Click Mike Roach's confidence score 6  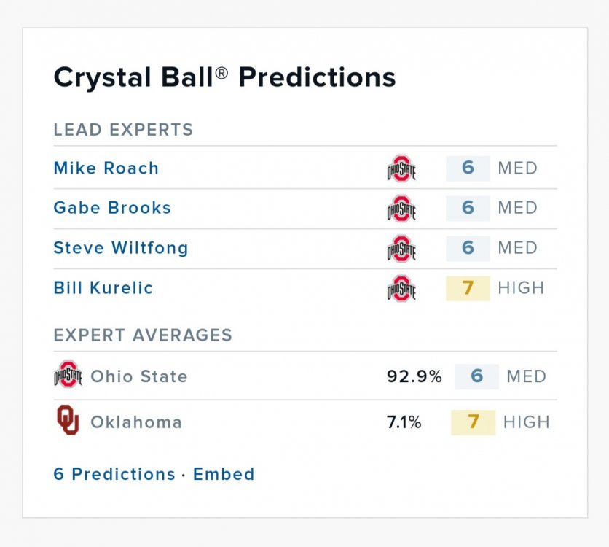coord(468,168)
